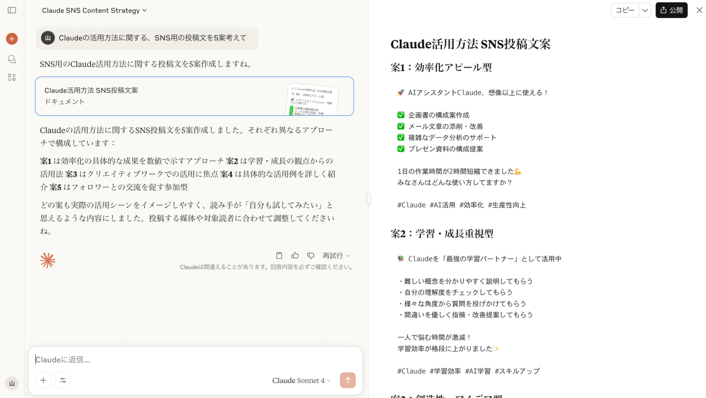Click the line AIアシスタントClaude、想像以上に使える！
706x398 pixels.
[473, 93]
